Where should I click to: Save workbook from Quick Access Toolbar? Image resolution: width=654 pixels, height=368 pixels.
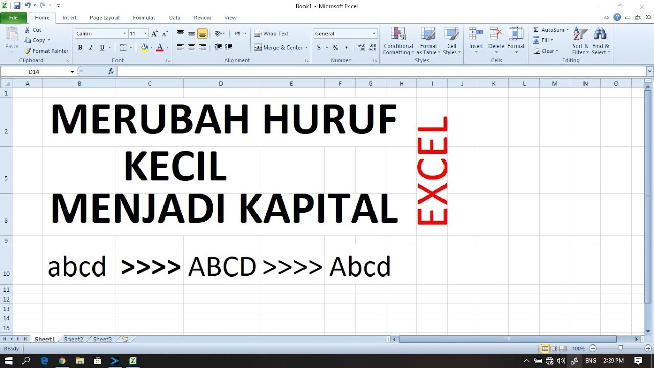click(x=17, y=5)
